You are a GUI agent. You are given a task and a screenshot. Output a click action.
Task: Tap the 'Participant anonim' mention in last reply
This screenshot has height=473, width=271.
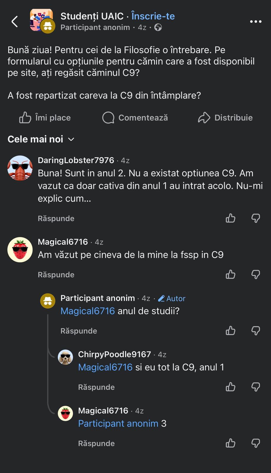point(118,424)
